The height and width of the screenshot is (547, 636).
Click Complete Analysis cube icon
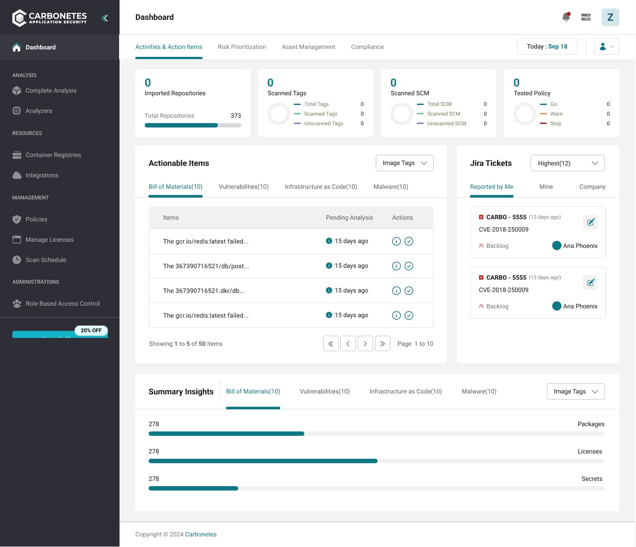point(17,90)
